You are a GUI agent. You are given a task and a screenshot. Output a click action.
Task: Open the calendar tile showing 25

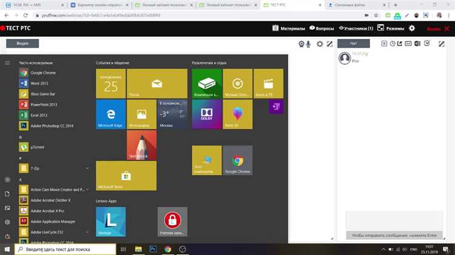click(x=111, y=84)
